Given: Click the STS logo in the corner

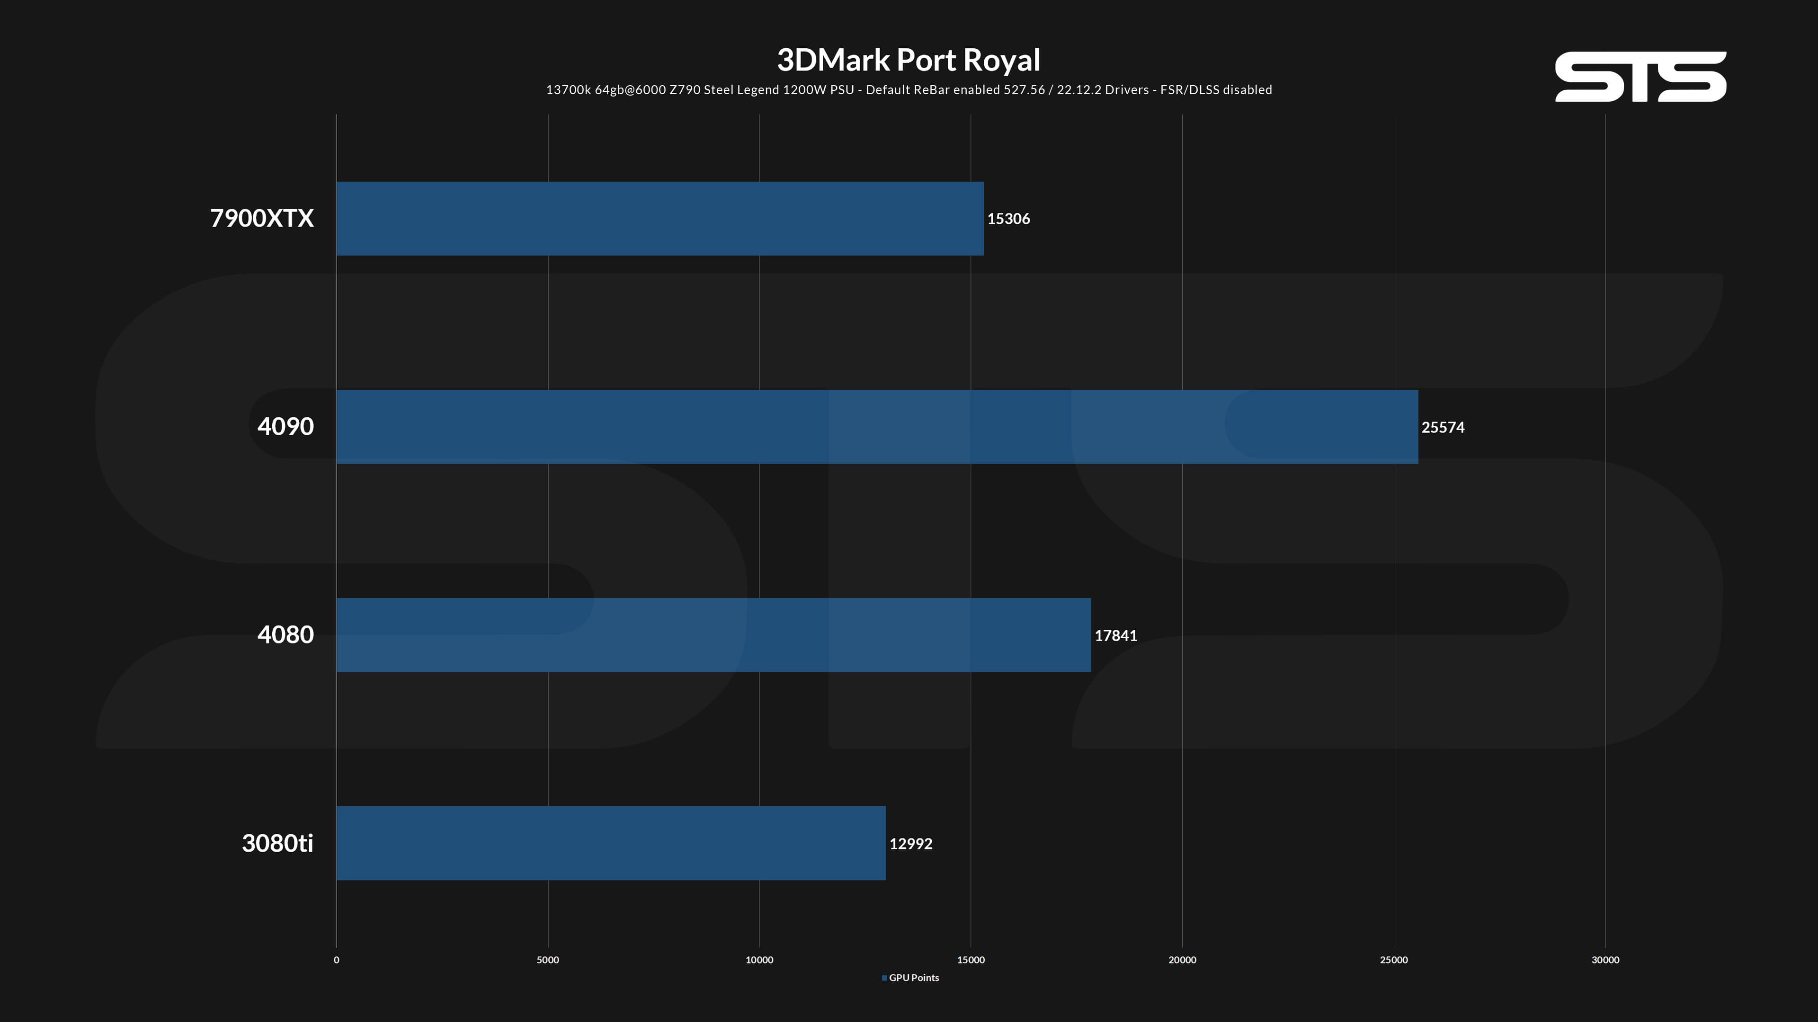Looking at the screenshot, I should [x=1640, y=76].
